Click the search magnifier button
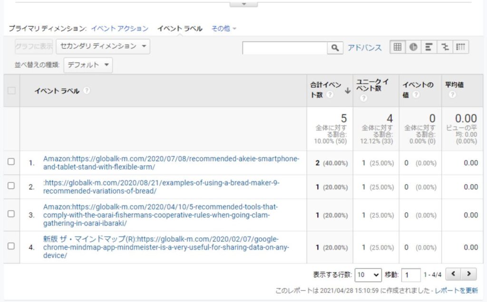The image size is (487, 302). point(335,48)
